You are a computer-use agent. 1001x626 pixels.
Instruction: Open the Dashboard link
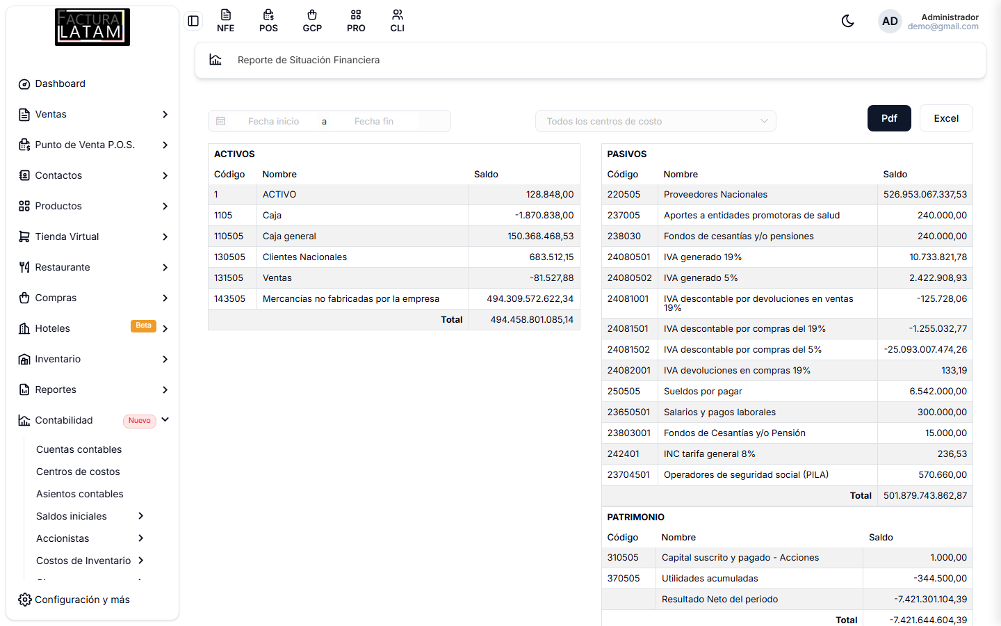(60, 83)
